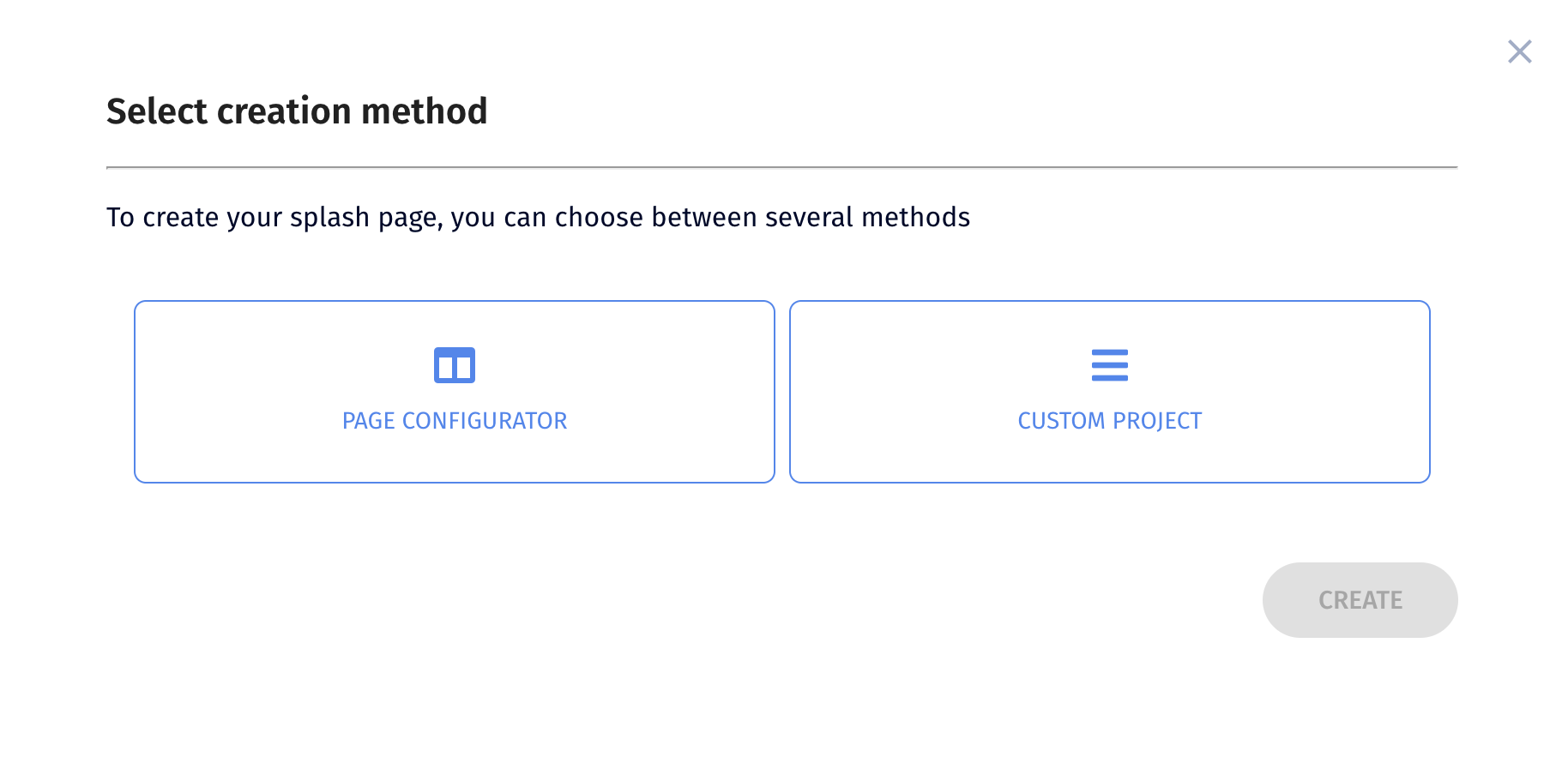
Task: Click the blue icon above CUSTOM PROJECT
Action: 1110,365
